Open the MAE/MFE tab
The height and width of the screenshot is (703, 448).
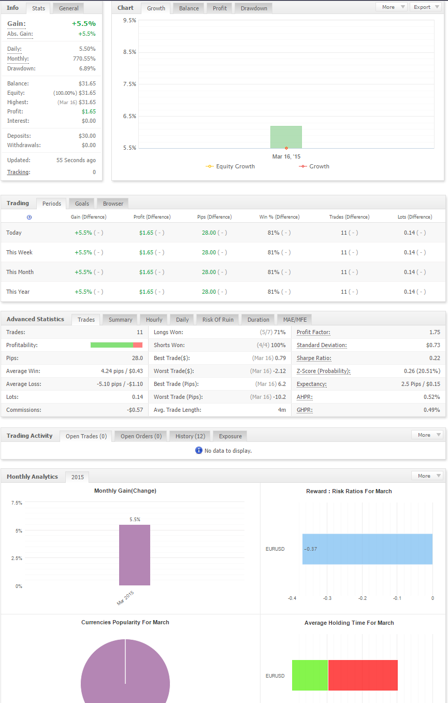click(x=294, y=320)
